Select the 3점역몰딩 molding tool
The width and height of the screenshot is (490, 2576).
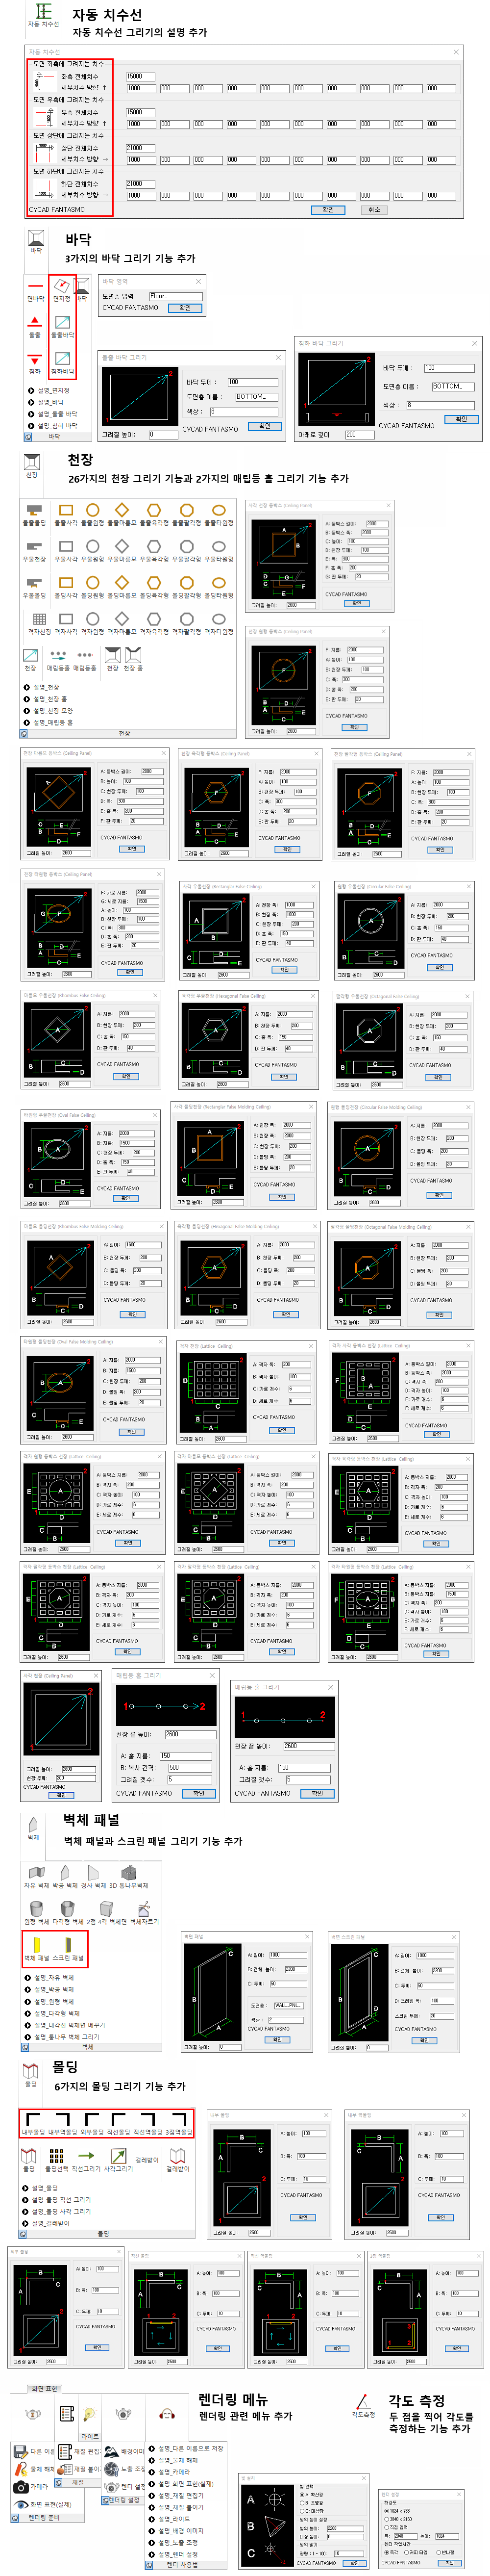(x=179, y=2125)
